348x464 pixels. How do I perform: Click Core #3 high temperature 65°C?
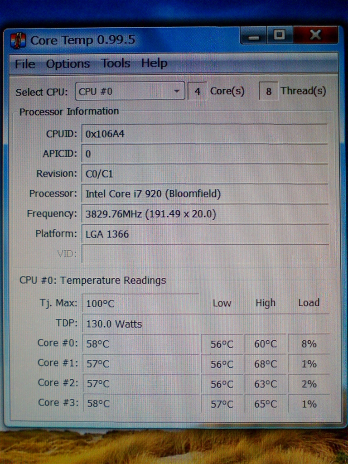pos(266,404)
